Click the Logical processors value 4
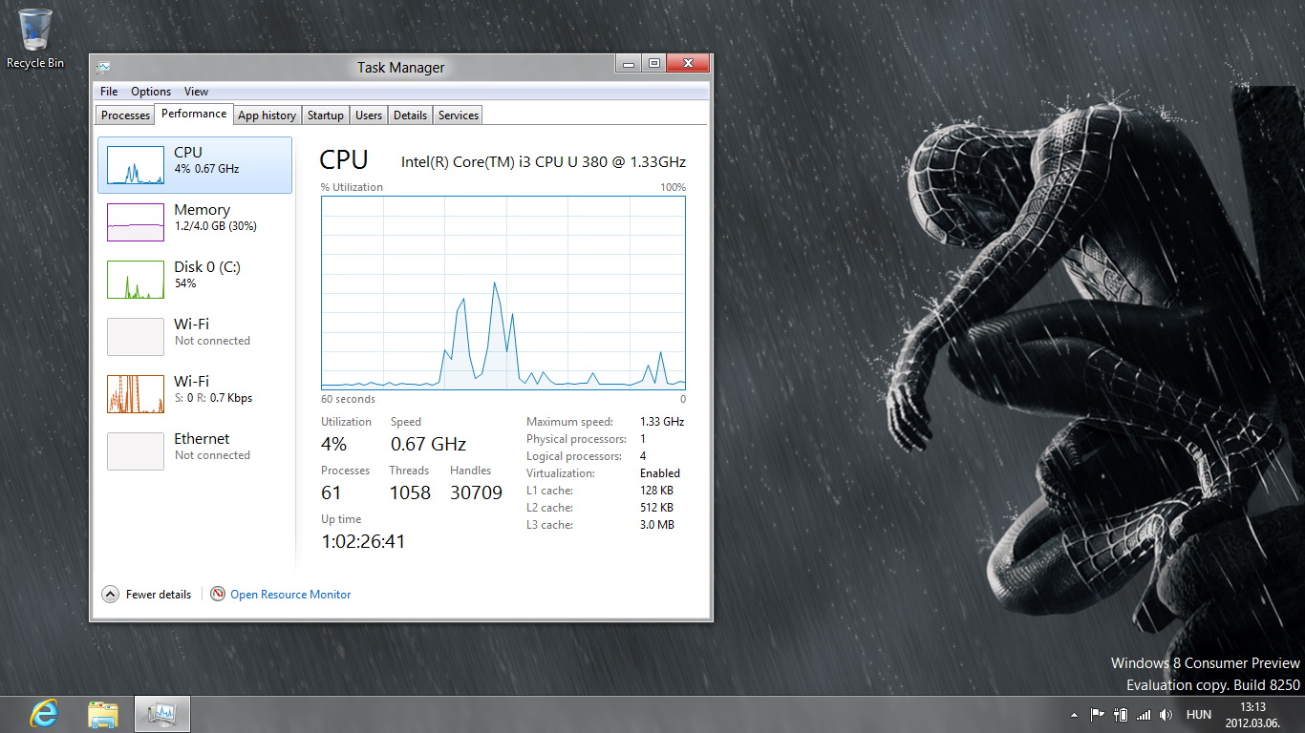 (x=643, y=456)
